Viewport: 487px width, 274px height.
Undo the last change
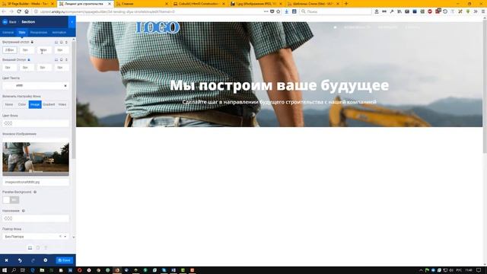(20, 260)
